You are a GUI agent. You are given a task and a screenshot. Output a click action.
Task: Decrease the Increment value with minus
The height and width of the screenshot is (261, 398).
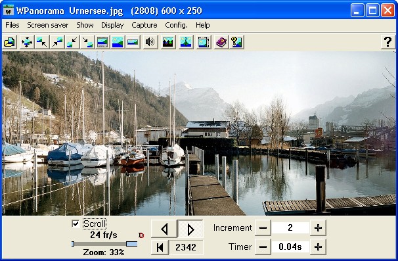[x=263, y=227]
